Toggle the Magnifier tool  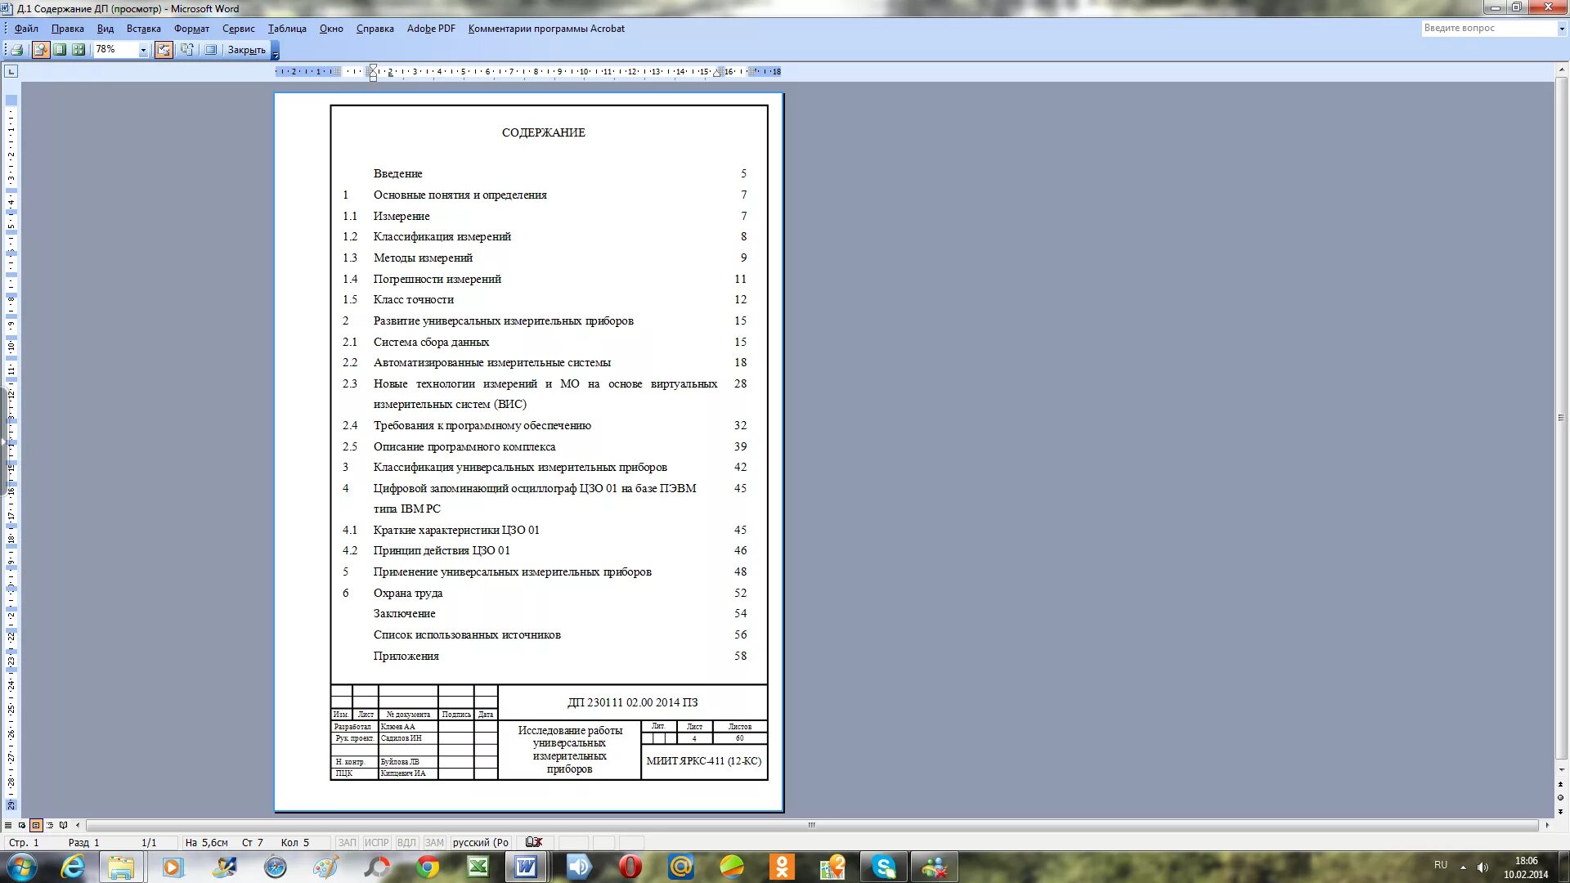[x=40, y=50]
